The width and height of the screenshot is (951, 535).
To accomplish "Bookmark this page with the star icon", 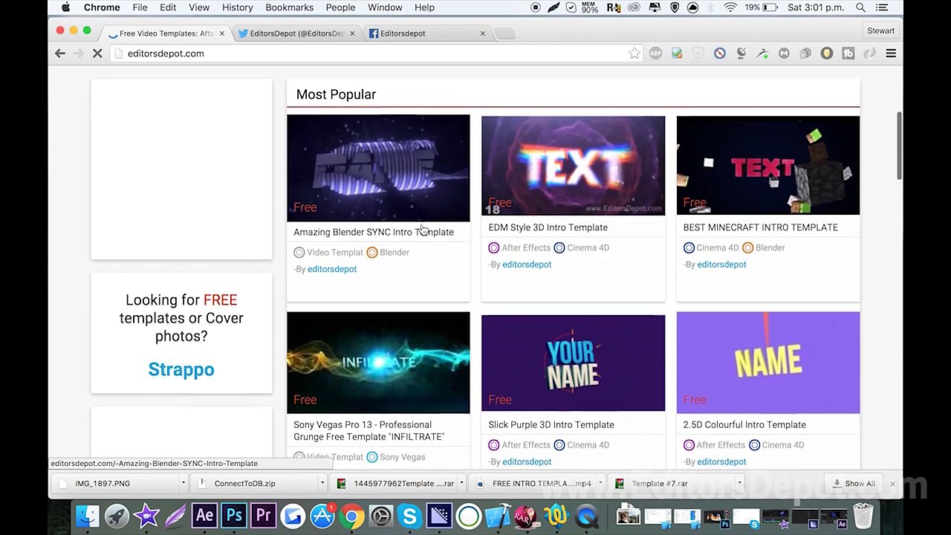I will coord(634,53).
